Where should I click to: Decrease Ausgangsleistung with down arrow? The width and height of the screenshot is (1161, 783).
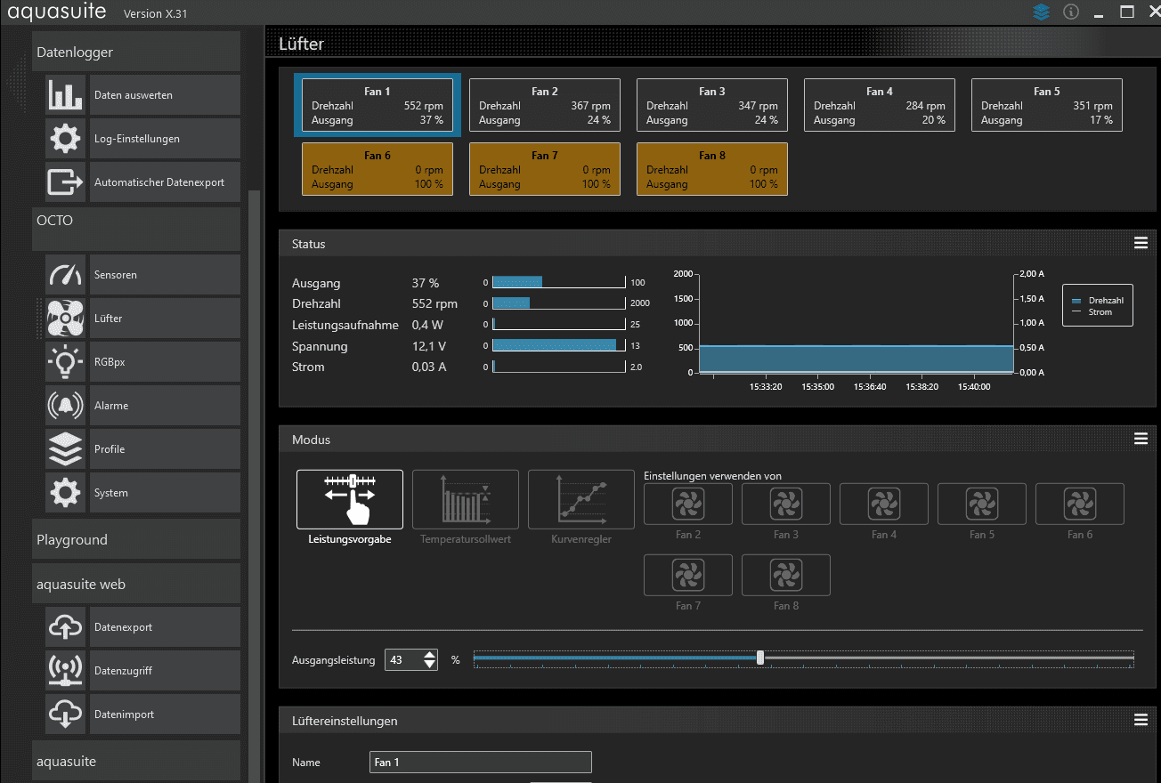coord(430,665)
